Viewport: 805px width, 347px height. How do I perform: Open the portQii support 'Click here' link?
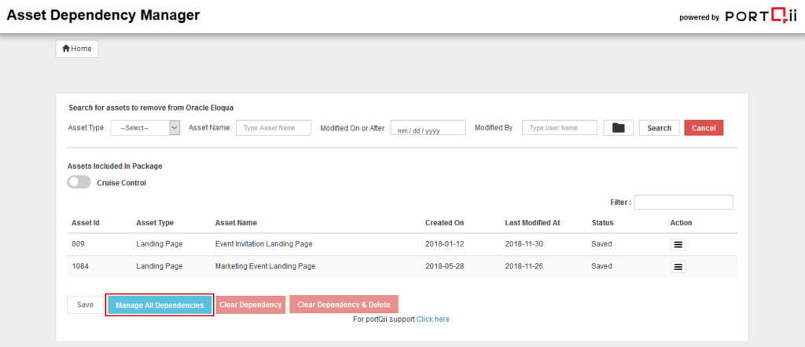(x=432, y=320)
